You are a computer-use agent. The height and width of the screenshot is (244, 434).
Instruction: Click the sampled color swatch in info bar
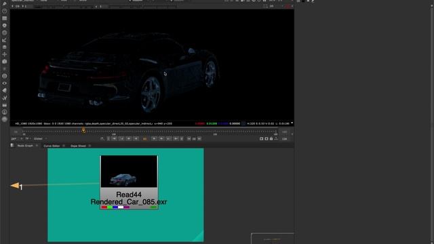coord(243,123)
